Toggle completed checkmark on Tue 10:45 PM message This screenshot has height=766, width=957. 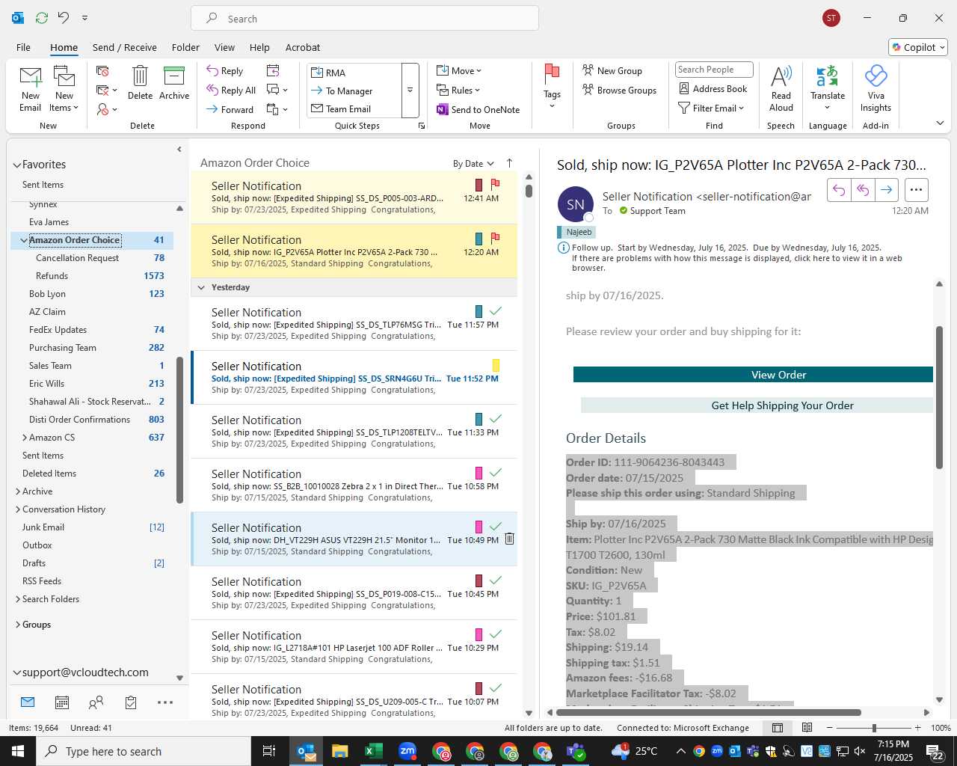(495, 580)
